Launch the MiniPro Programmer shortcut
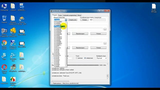The image size is (160, 90). [4, 32]
